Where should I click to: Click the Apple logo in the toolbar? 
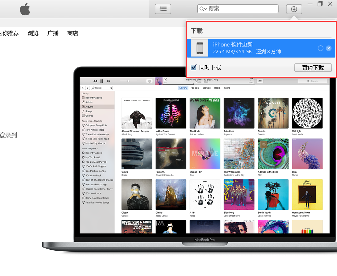[25, 9]
